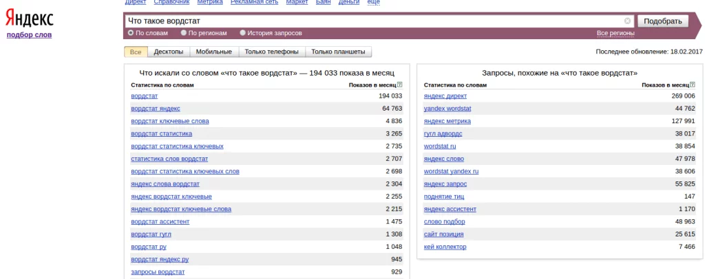Switch to the Десктопы tab
This screenshot has height=279, width=705.
coord(169,52)
